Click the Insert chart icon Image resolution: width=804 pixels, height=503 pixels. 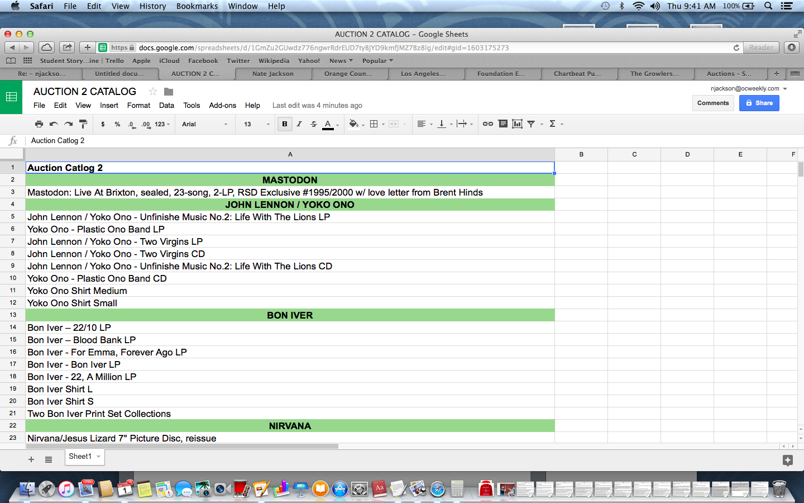(517, 124)
